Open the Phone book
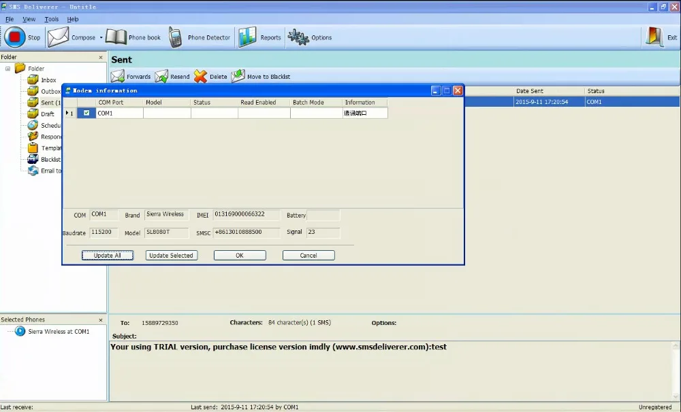The width and height of the screenshot is (681, 412). click(x=116, y=37)
